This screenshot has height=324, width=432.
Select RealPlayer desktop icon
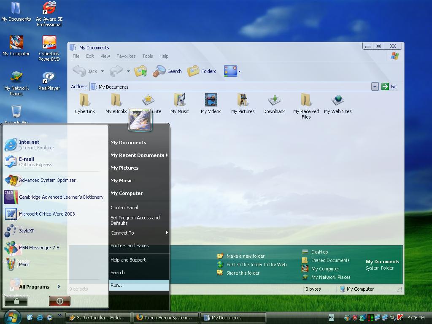[x=49, y=81]
